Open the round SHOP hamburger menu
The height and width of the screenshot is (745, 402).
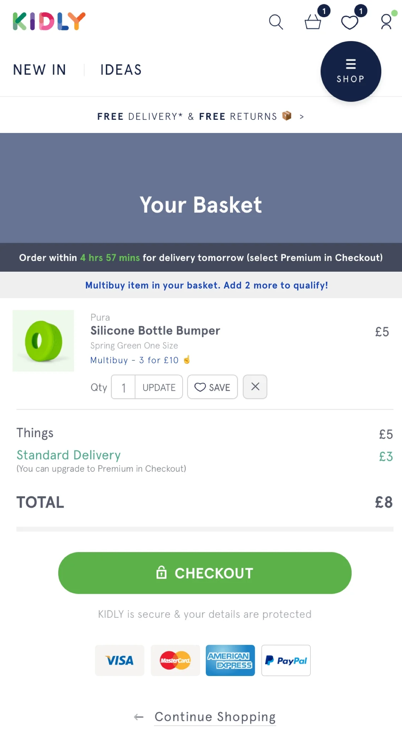351,71
